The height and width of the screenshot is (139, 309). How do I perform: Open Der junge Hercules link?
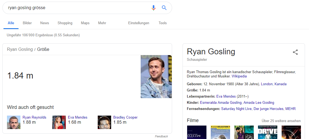268,109
